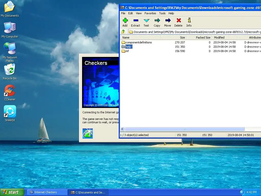Select the My Network Places desktop icon
This screenshot has height=196, width=261.
tap(10, 52)
